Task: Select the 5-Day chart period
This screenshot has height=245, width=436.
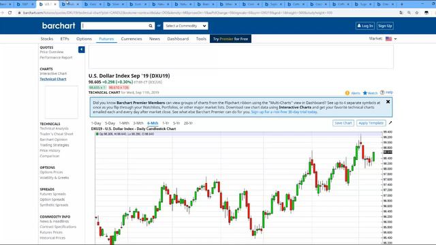Action: (x=110, y=123)
